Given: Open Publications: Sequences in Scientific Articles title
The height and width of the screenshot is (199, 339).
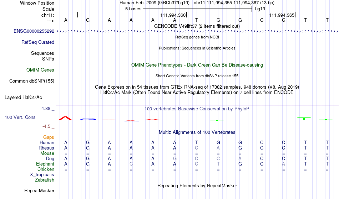Looking at the screenshot, I should pyautogui.click(x=197, y=48).
